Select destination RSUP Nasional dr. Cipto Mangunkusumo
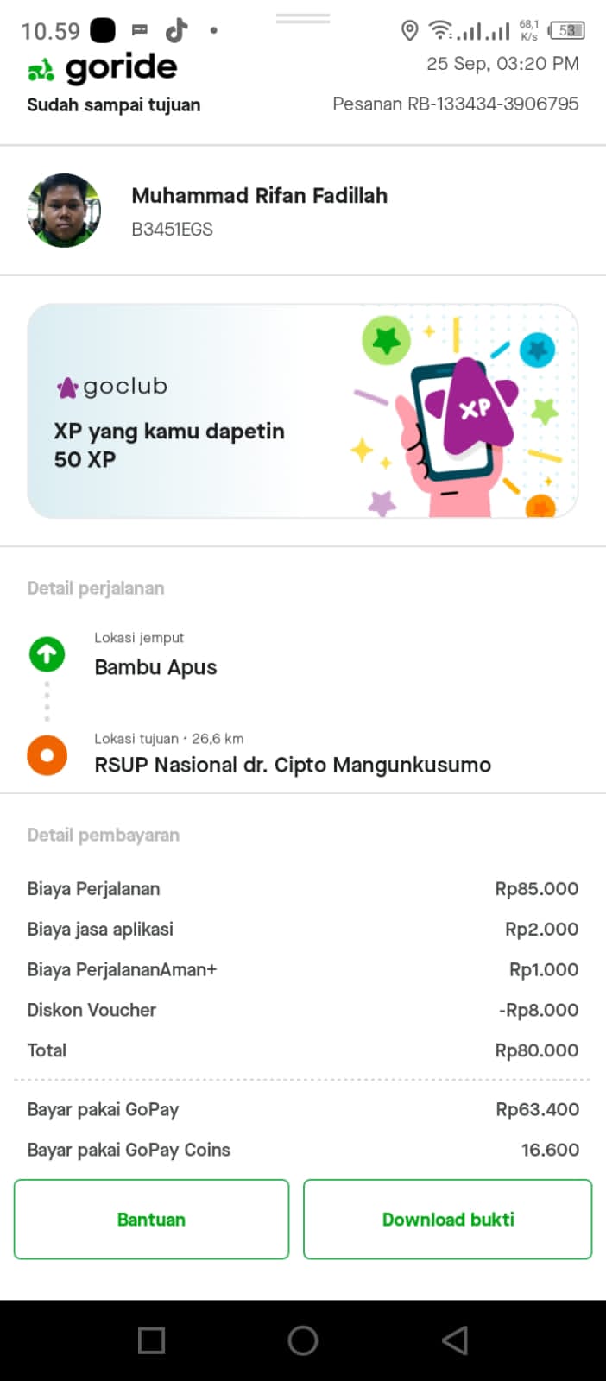606x1381 pixels. [293, 765]
